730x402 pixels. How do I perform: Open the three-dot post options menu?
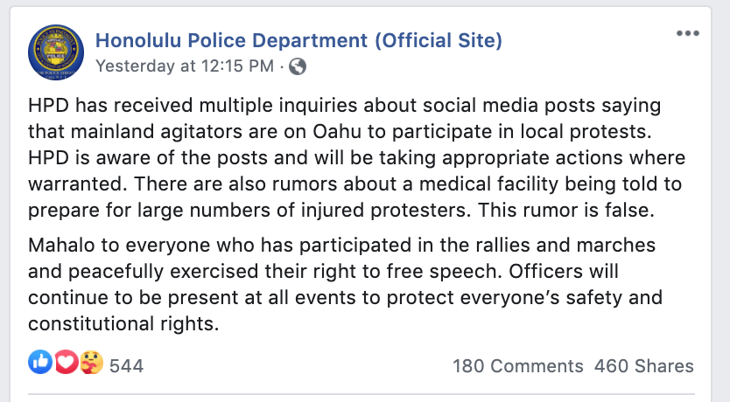click(688, 33)
